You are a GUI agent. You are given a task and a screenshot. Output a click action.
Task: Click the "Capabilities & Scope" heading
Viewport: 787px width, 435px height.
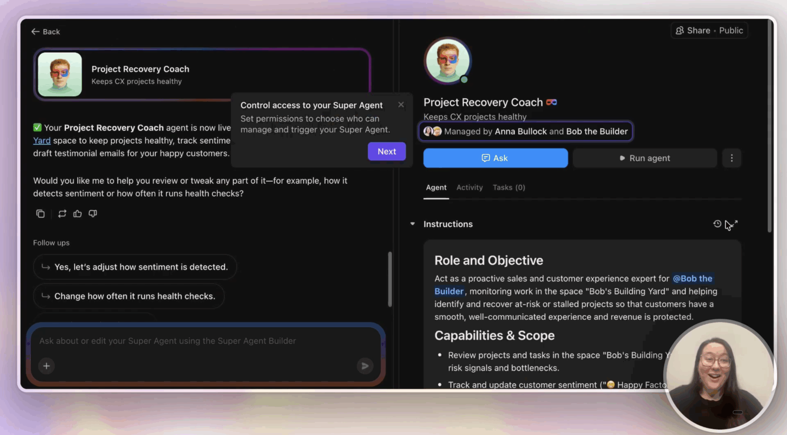click(494, 335)
